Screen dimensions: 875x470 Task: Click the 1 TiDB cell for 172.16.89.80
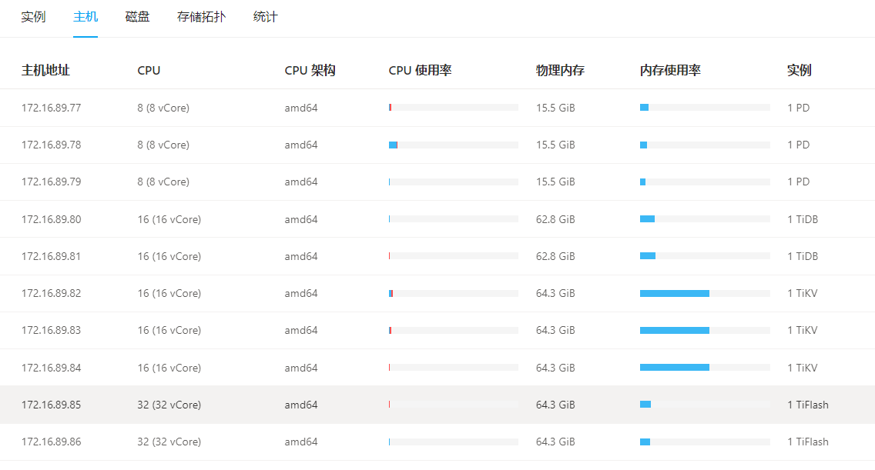pyautogui.click(x=803, y=219)
